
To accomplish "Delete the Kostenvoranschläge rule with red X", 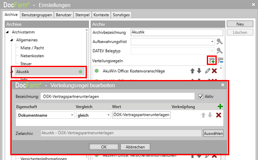I will (x=214, y=71).
